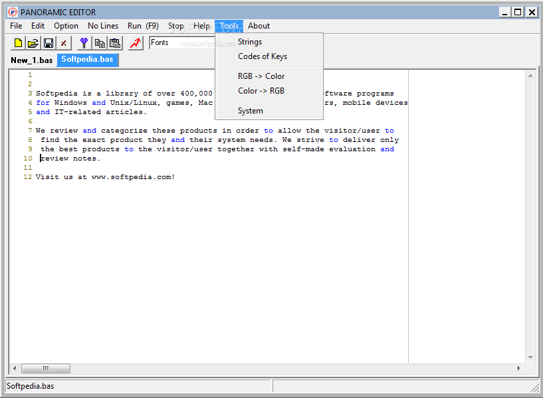Cut the selection with the scissors icon

[84, 43]
